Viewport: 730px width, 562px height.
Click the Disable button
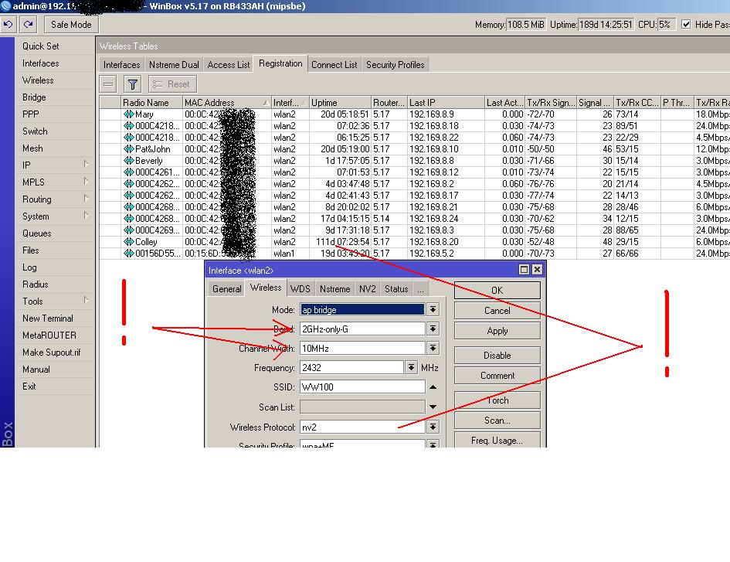497,355
